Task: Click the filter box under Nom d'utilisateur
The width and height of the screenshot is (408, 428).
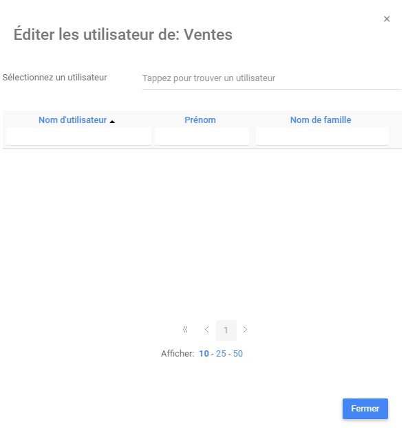Action: (x=78, y=136)
